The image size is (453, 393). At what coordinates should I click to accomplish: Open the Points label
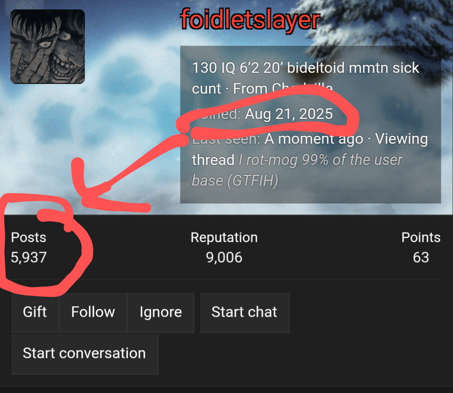tap(421, 237)
